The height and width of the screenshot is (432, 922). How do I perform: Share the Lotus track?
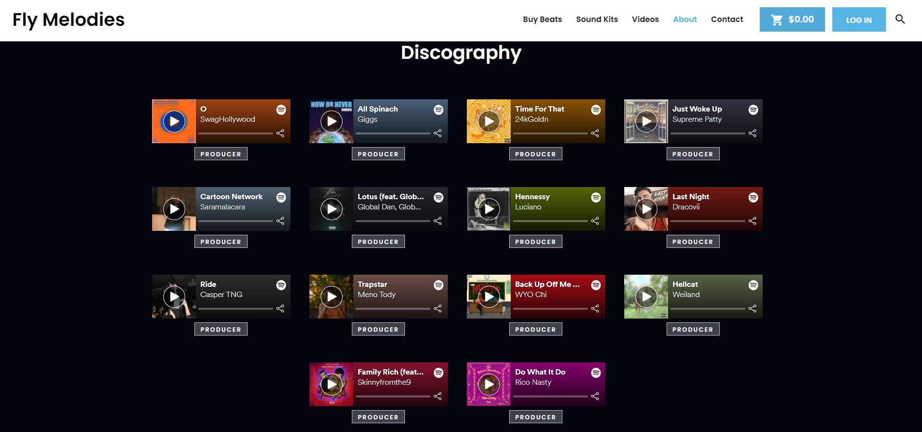[x=438, y=221]
